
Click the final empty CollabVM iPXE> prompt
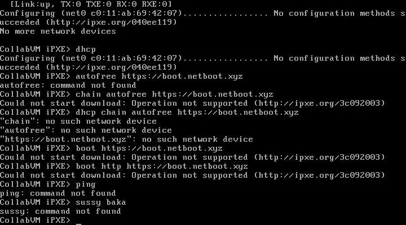click(x=35, y=220)
